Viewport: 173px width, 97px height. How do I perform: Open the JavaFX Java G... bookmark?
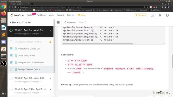point(58,10)
